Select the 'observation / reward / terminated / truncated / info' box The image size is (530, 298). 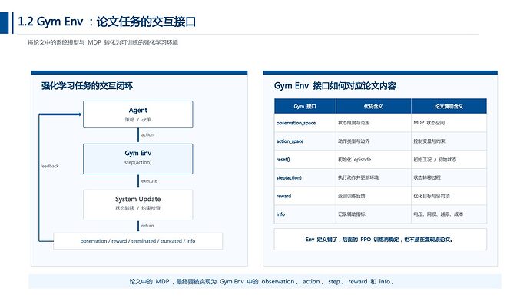click(x=138, y=241)
